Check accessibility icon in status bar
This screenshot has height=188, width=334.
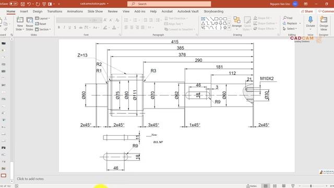pyautogui.click(x=17, y=186)
